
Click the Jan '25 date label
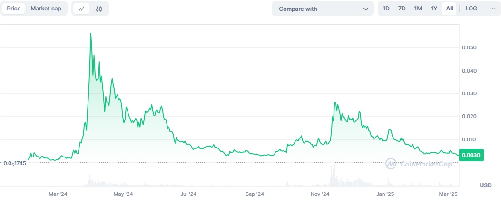click(x=385, y=194)
